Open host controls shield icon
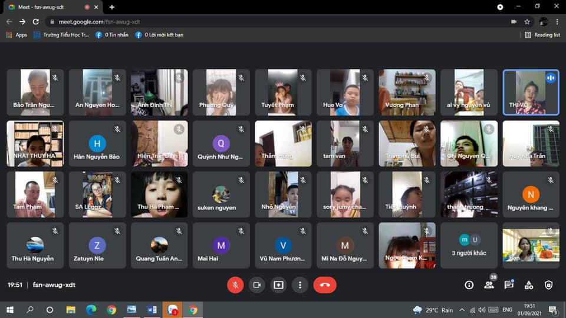 click(x=549, y=285)
